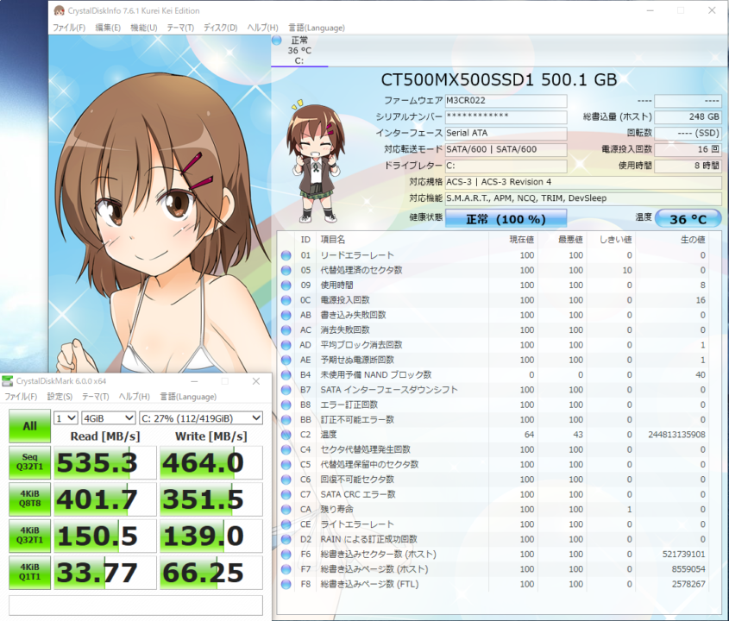This screenshot has width=729, height=621.
Task: Click the rotation rate field ---- (SSD)
Action: [688, 133]
